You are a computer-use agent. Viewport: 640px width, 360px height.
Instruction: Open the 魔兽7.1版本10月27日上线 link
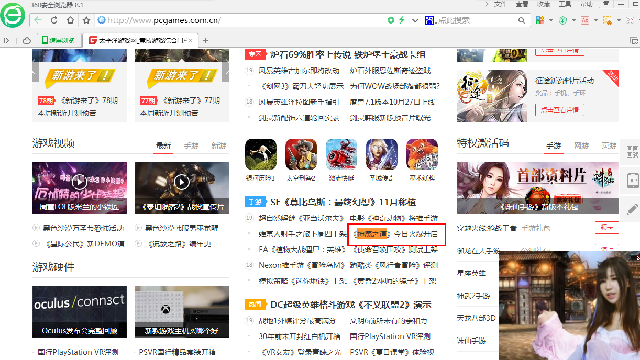coord(392,102)
